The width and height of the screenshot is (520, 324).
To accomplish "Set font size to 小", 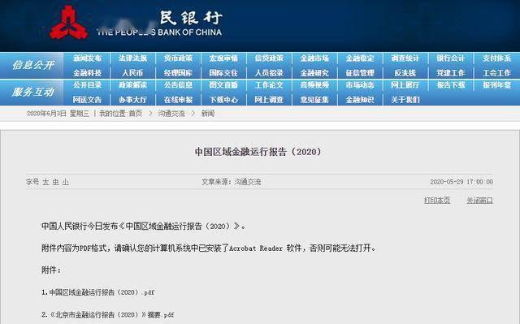I will click(x=66, y=182).
